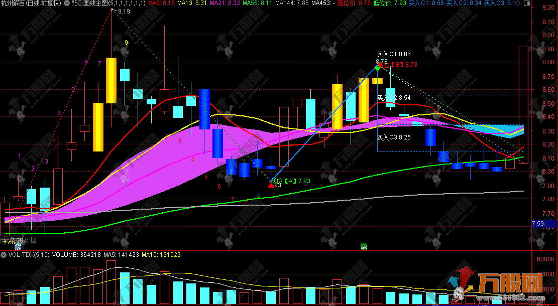Click the green 减 marker icon
The height and width of the screenshot is (306, 558).
pyautogui.click(x=364, y=246)
